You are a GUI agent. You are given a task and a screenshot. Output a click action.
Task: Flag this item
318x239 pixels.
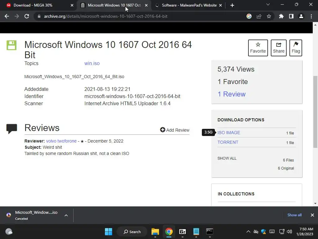[296, 48]
